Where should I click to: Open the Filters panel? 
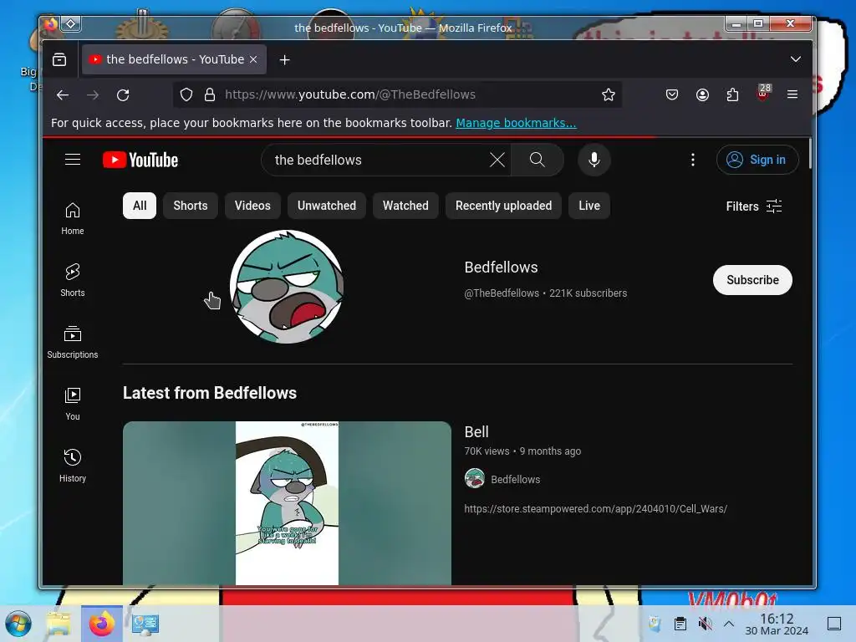[753, 206]
